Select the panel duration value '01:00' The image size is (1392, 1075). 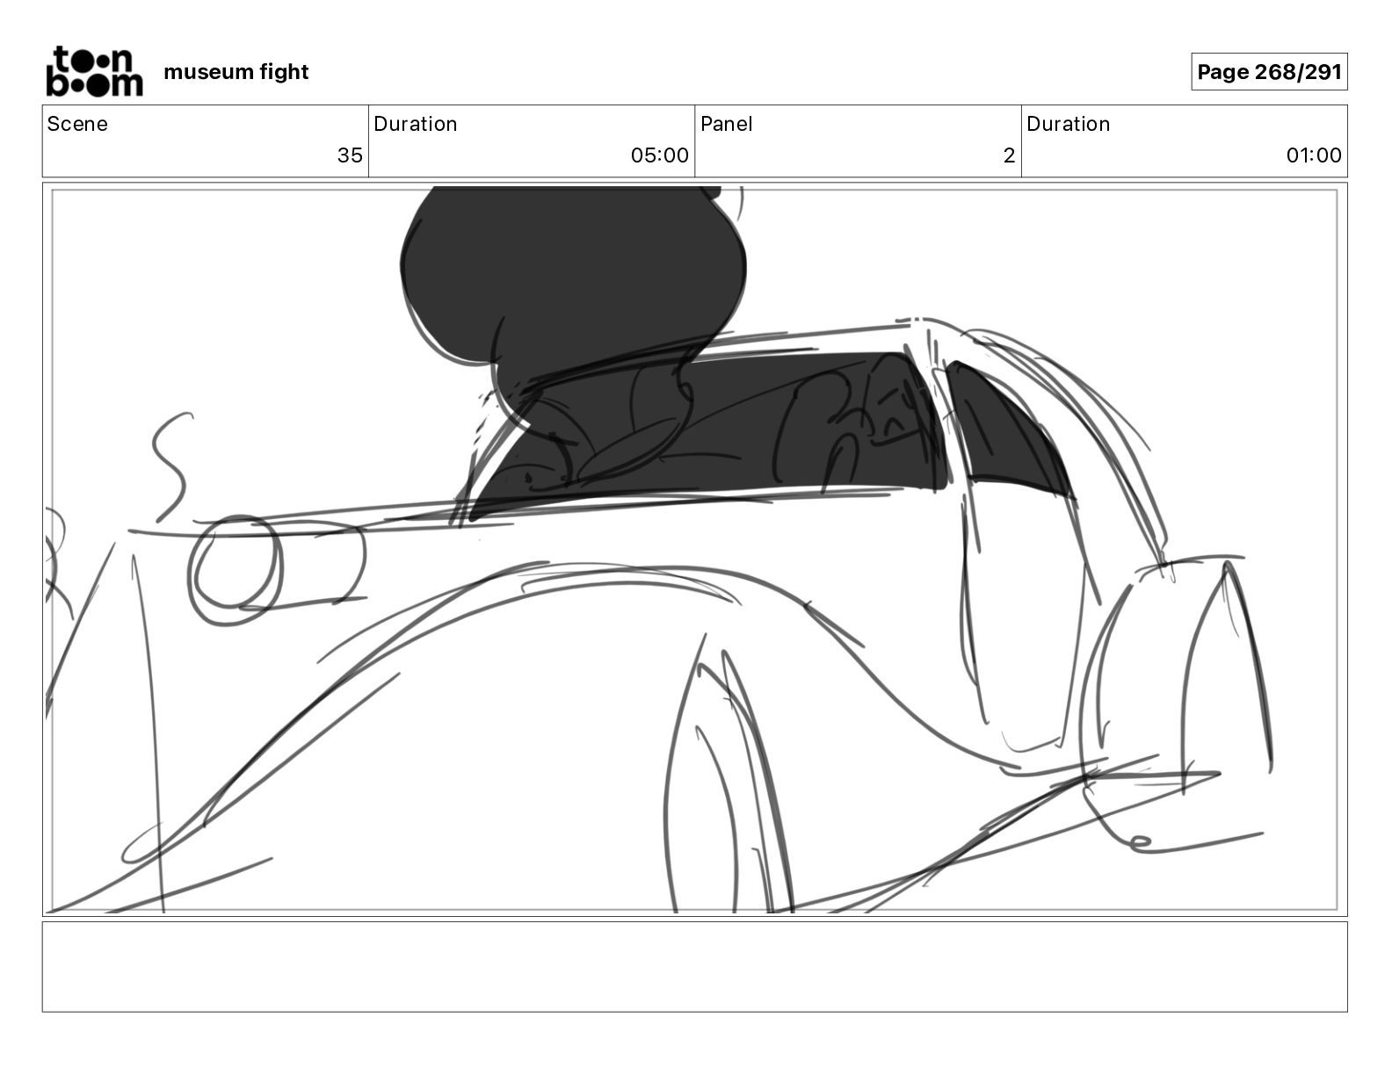point(1314,155)
